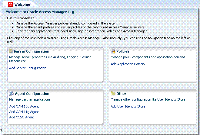Image resolution: width=200 pixels, height=135 pixels.
Task: Open Add Server Configuration link
Action: coord(28,68)
